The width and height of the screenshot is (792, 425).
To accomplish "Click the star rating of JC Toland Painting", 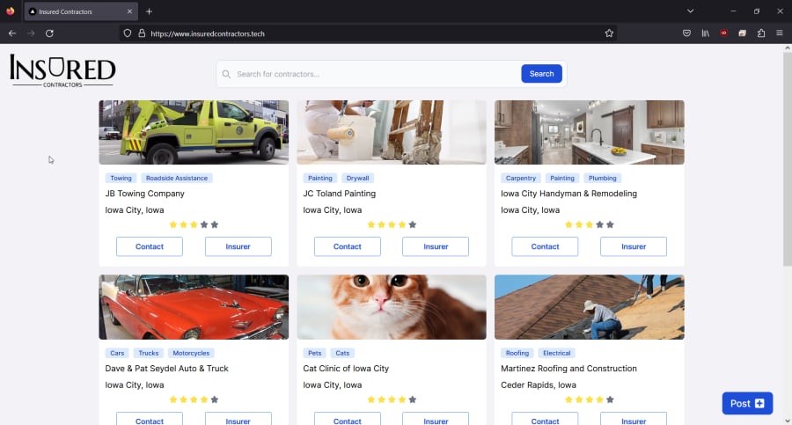I will point(392,224).
